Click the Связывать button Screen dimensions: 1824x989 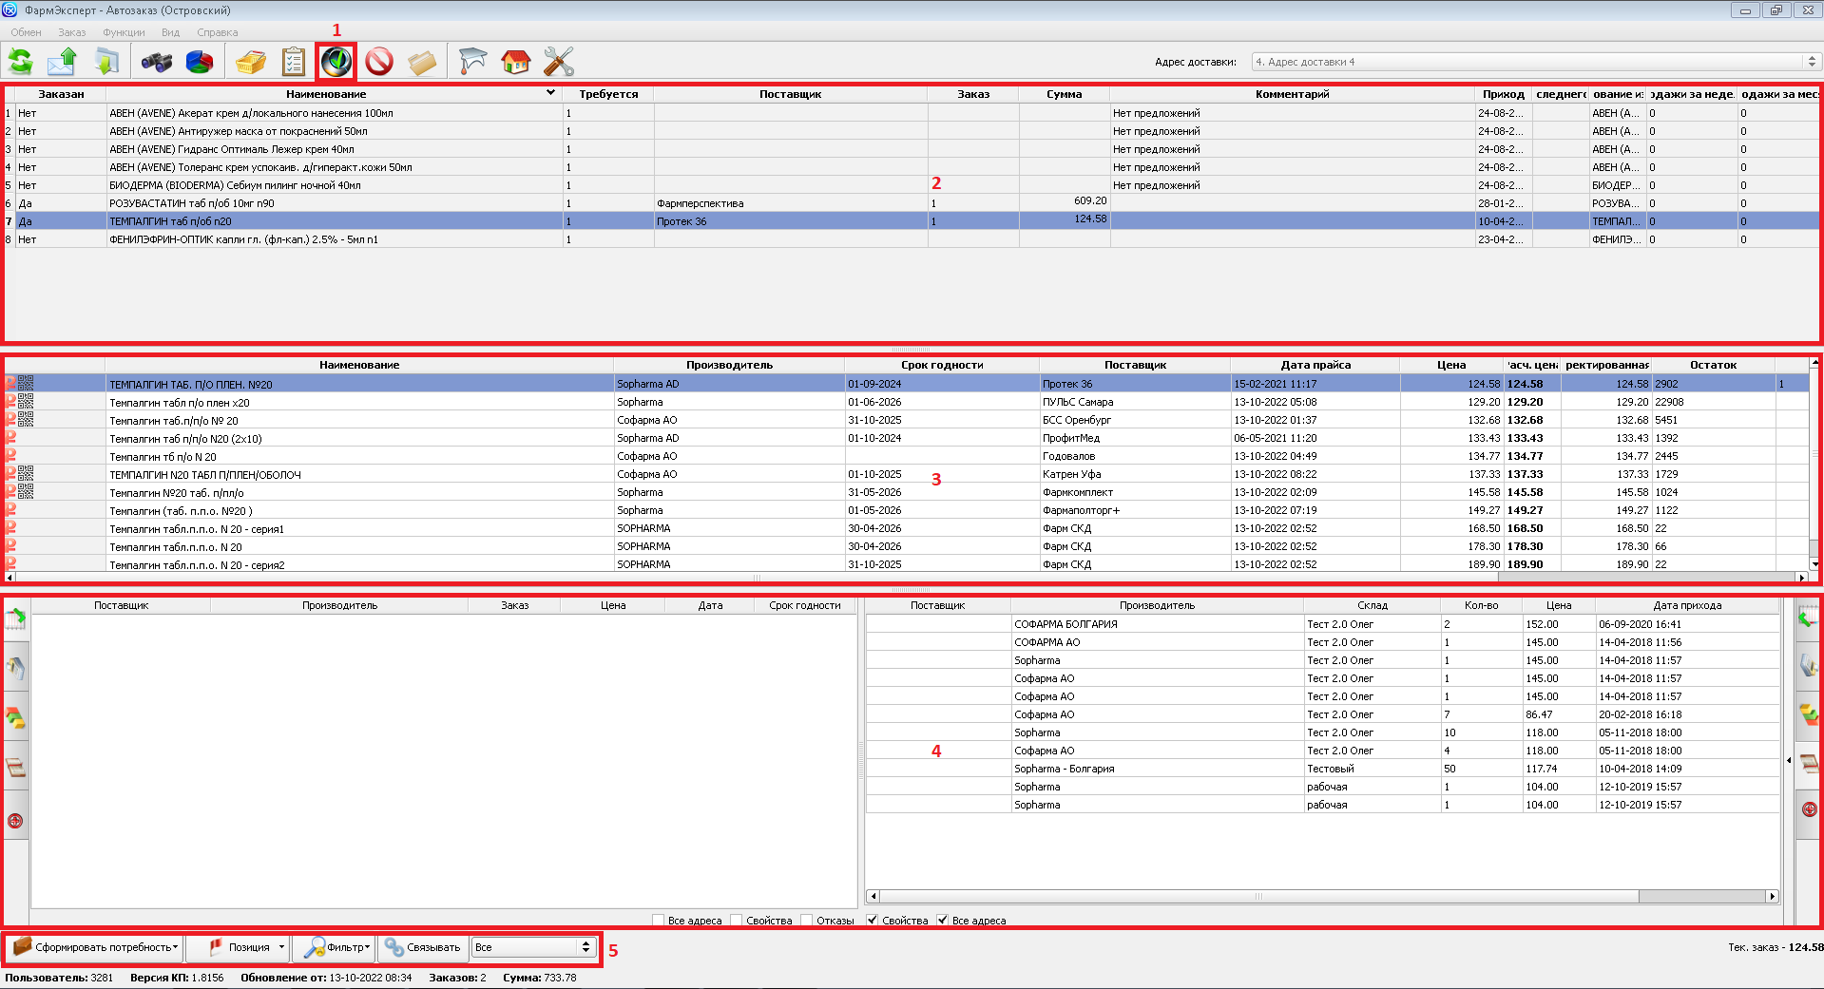[x=423, y=947]
